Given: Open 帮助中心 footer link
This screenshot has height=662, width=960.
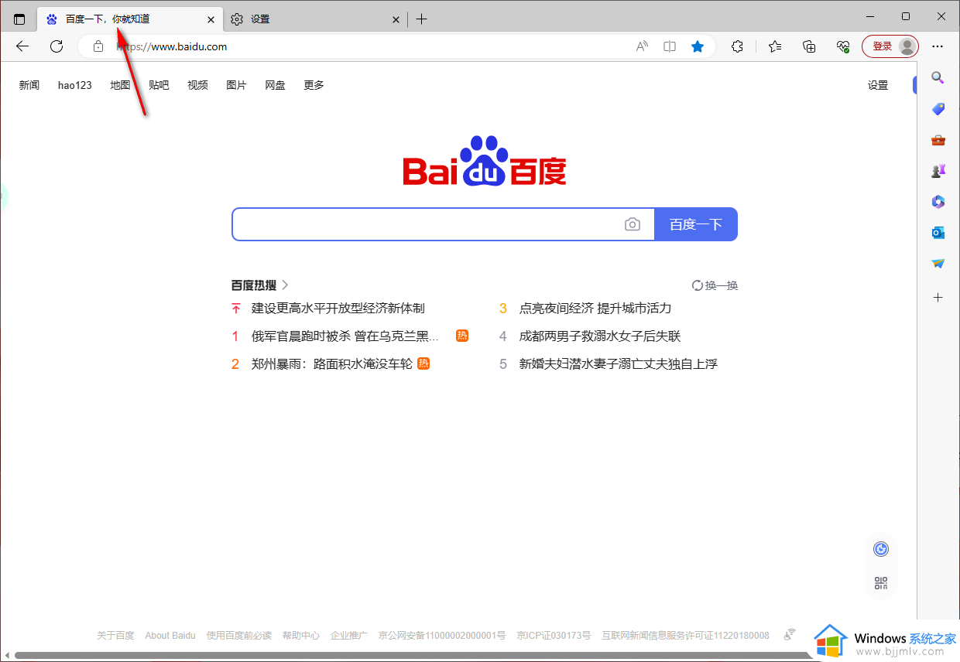Looking at the screenshot, I should point(301,635).
